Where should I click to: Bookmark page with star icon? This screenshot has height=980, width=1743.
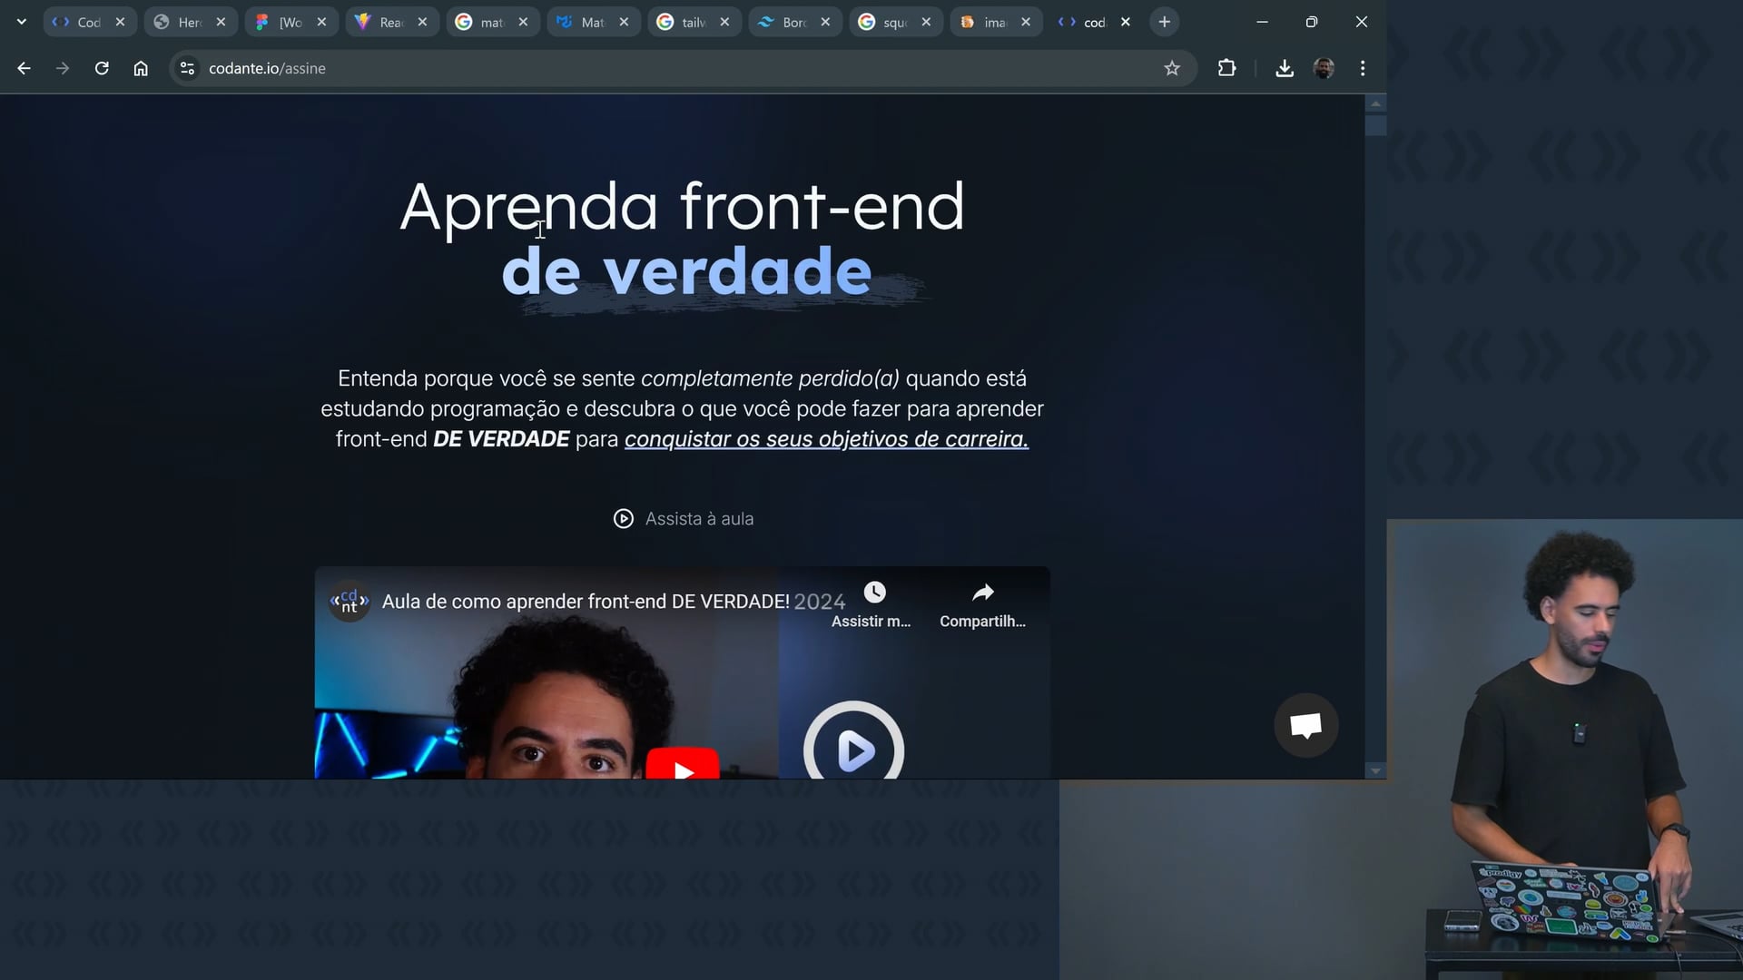click(1172, 68)
